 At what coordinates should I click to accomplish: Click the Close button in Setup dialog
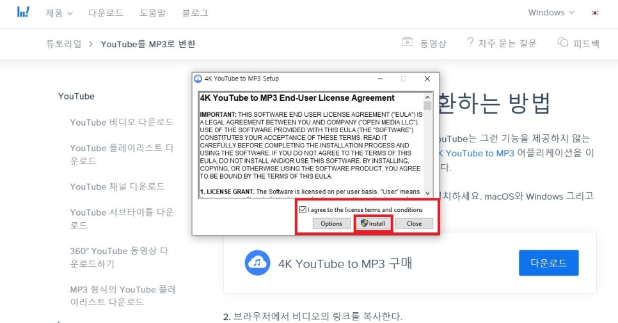(414, 223)
